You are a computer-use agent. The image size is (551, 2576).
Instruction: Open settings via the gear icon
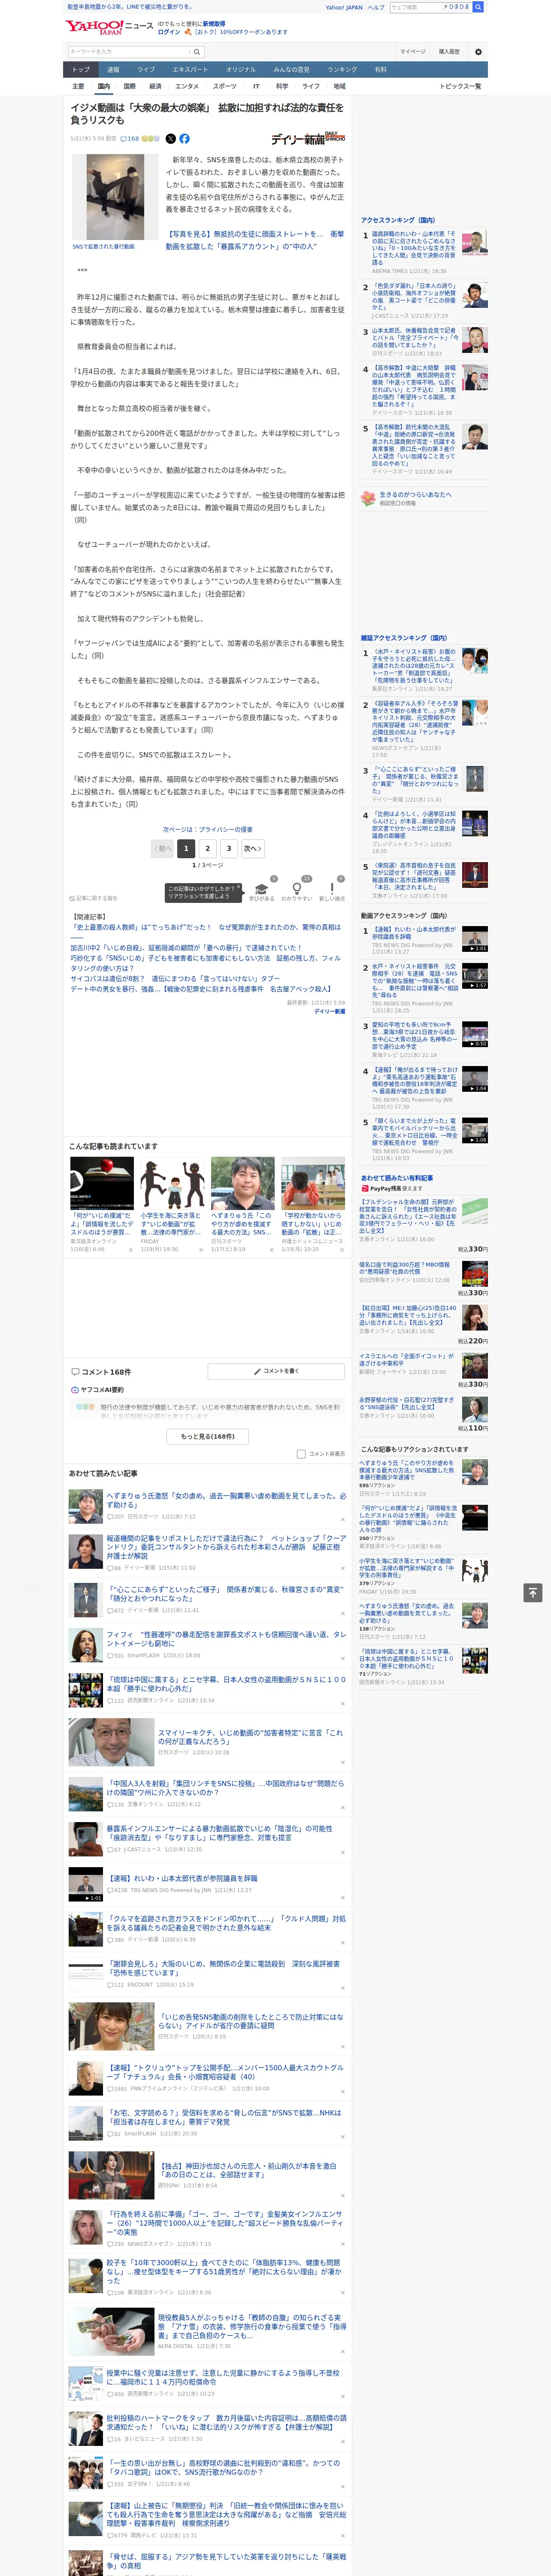click(x=478, y=52)
